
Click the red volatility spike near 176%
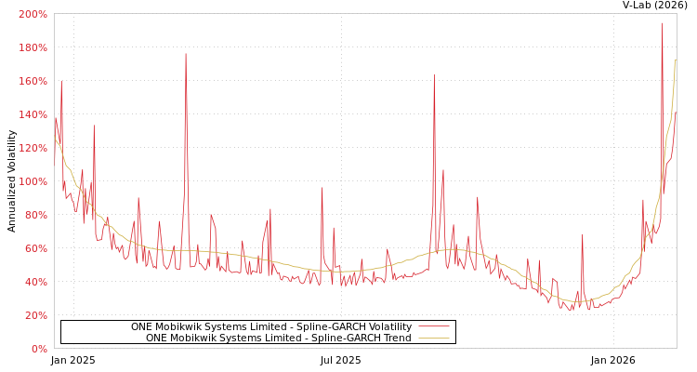pos(186,54)
